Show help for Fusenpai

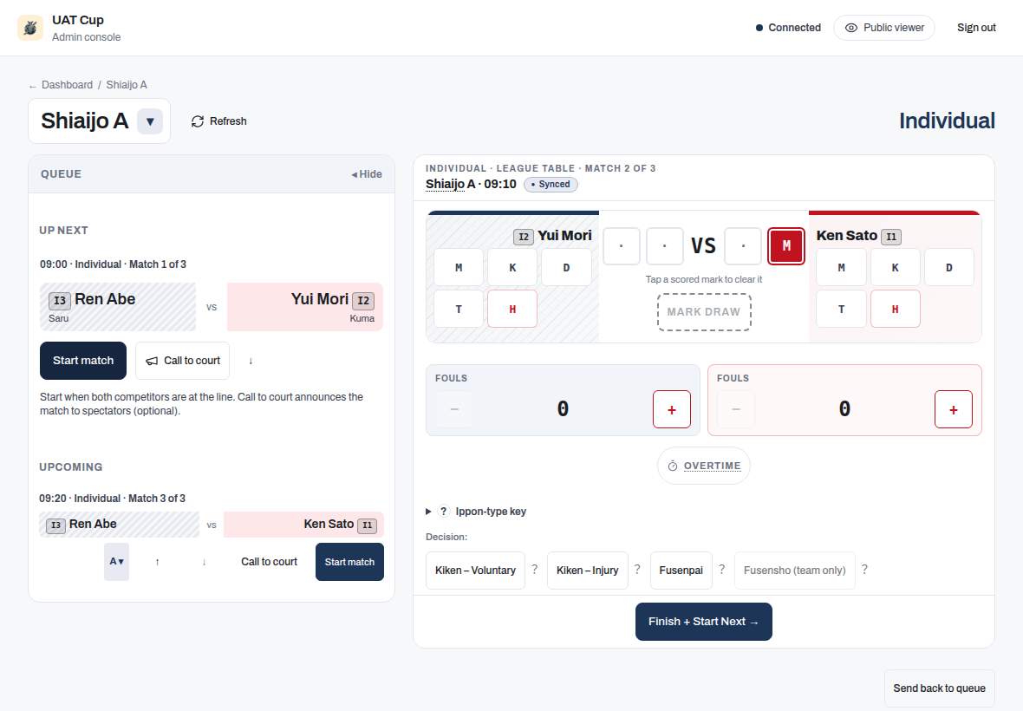tap(721, 570)
